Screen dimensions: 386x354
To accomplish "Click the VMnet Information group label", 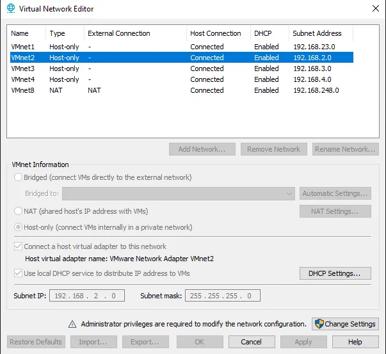I will point(40,165).
